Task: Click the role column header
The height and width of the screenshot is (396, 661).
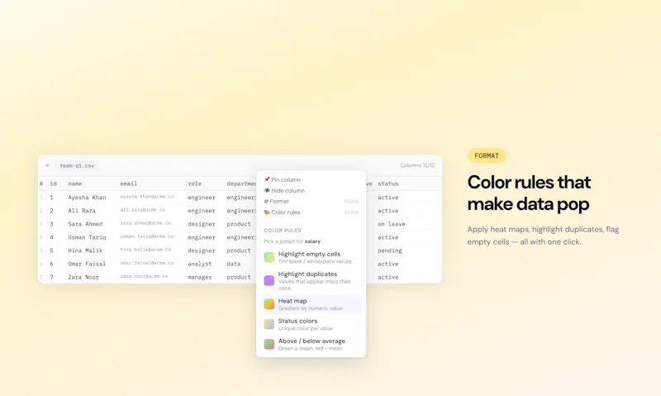Action: click(195, 184)
